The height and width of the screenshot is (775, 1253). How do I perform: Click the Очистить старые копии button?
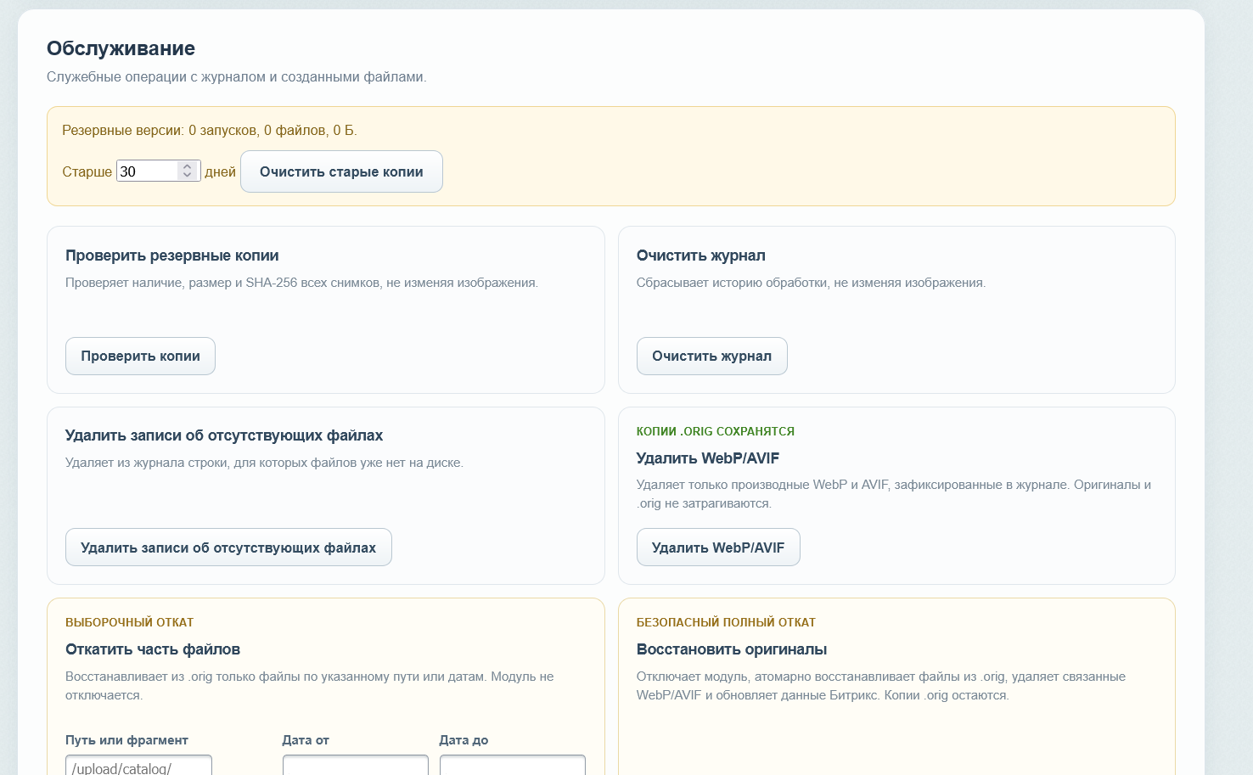341,171
